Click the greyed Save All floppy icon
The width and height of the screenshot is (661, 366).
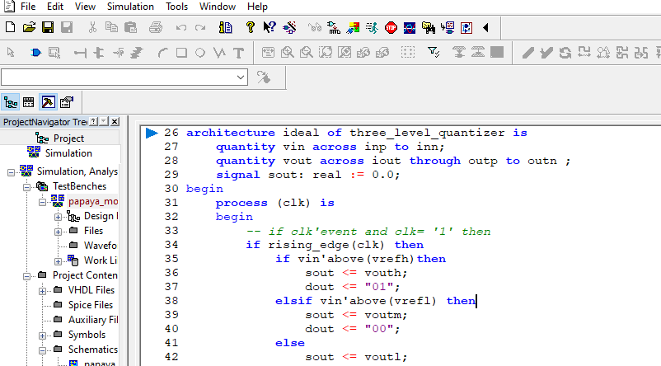click(x=67, y=28)
